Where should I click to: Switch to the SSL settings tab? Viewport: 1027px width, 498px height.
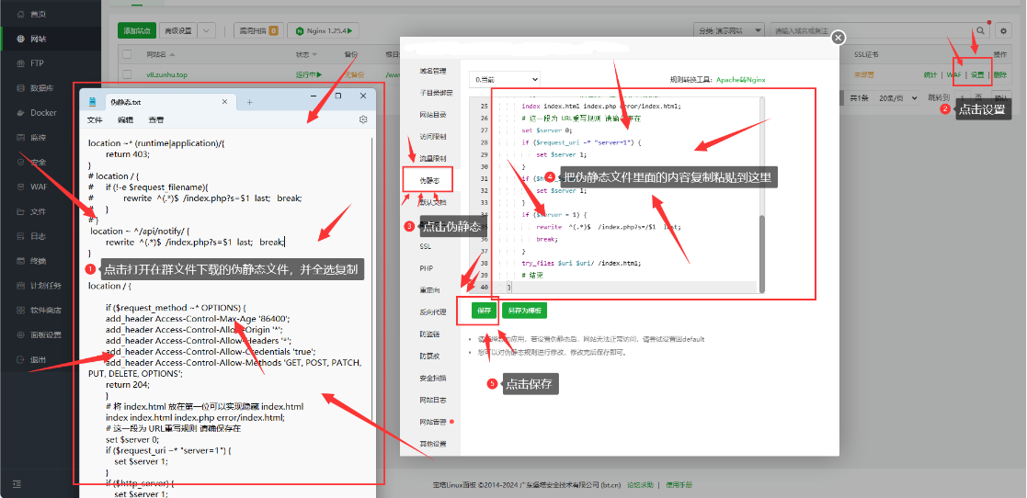point(425,246)
